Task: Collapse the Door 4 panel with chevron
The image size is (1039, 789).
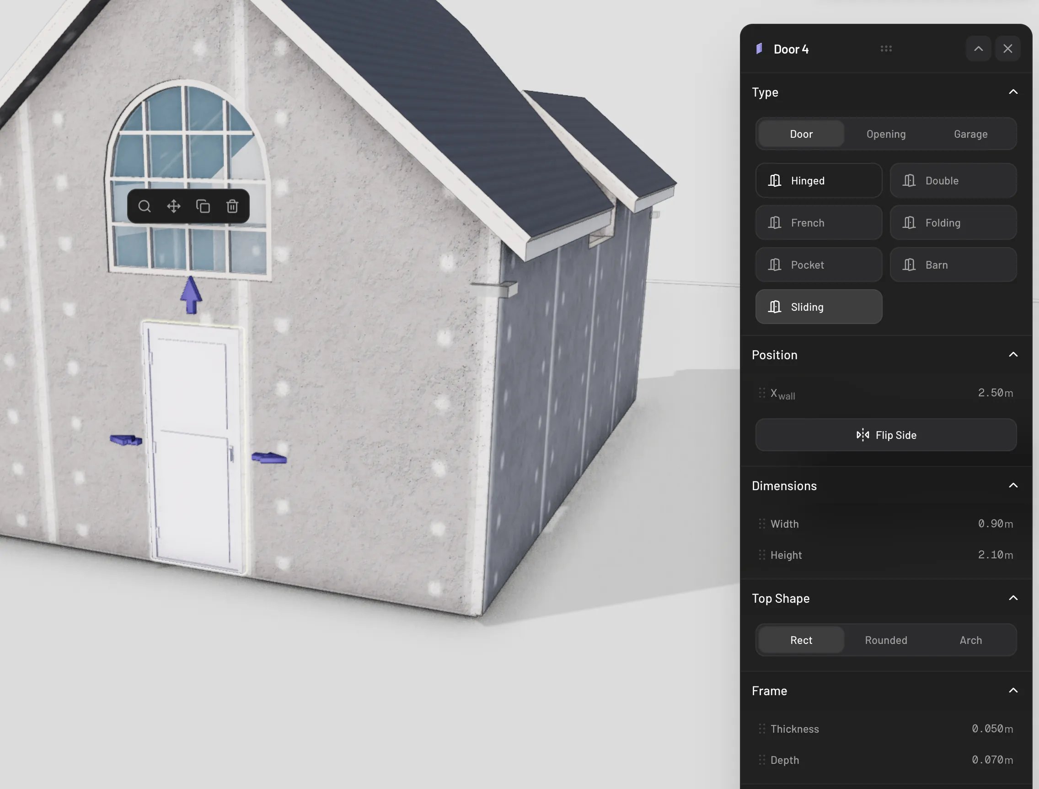Action: click(x=979, y=49)
